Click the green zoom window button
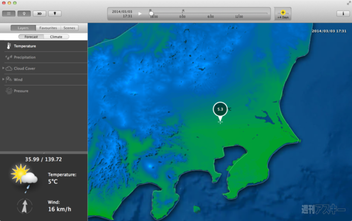 tap(15, 3)
